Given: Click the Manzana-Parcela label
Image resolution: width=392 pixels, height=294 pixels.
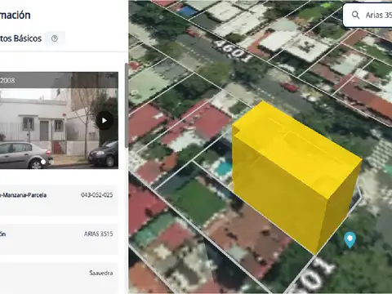Looking at the screenshot, I should (x=23, y=195).
